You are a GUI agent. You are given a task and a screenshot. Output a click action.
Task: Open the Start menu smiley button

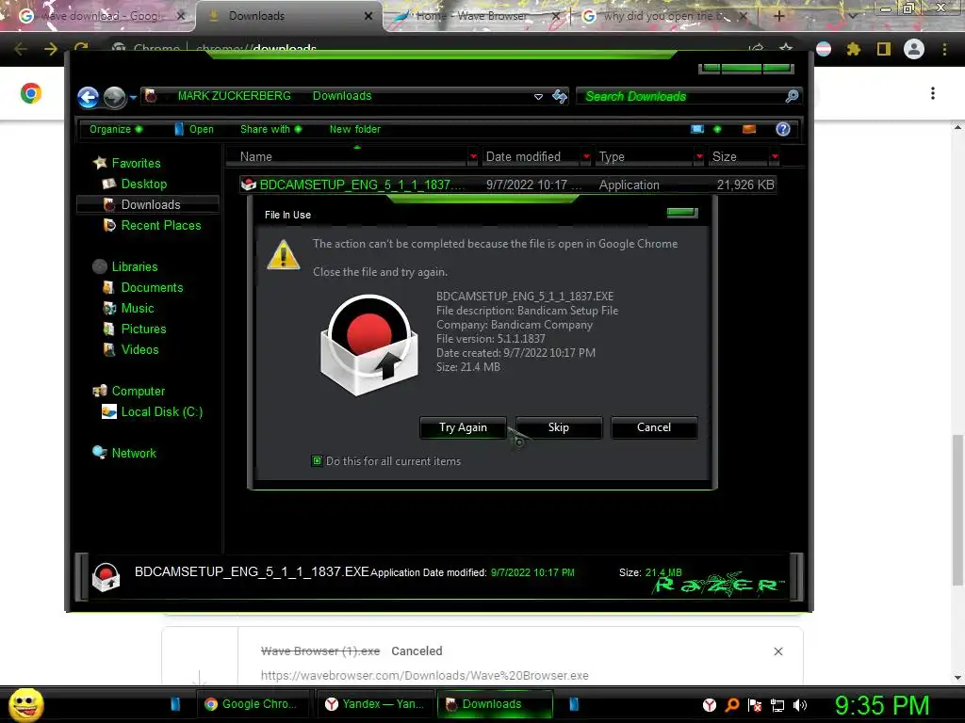(x=25, y=704)
